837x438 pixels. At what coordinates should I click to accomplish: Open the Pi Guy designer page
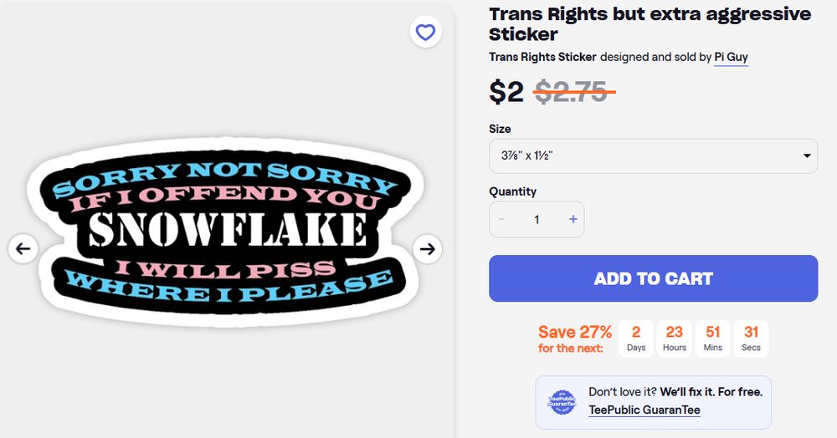731,57
